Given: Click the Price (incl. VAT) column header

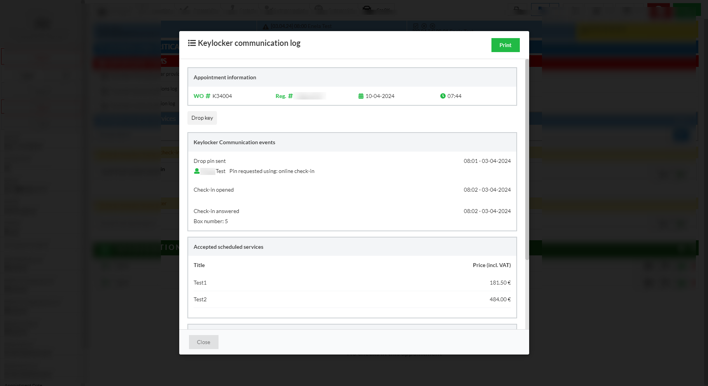Looking at the screenshot, I should point(491,265).
